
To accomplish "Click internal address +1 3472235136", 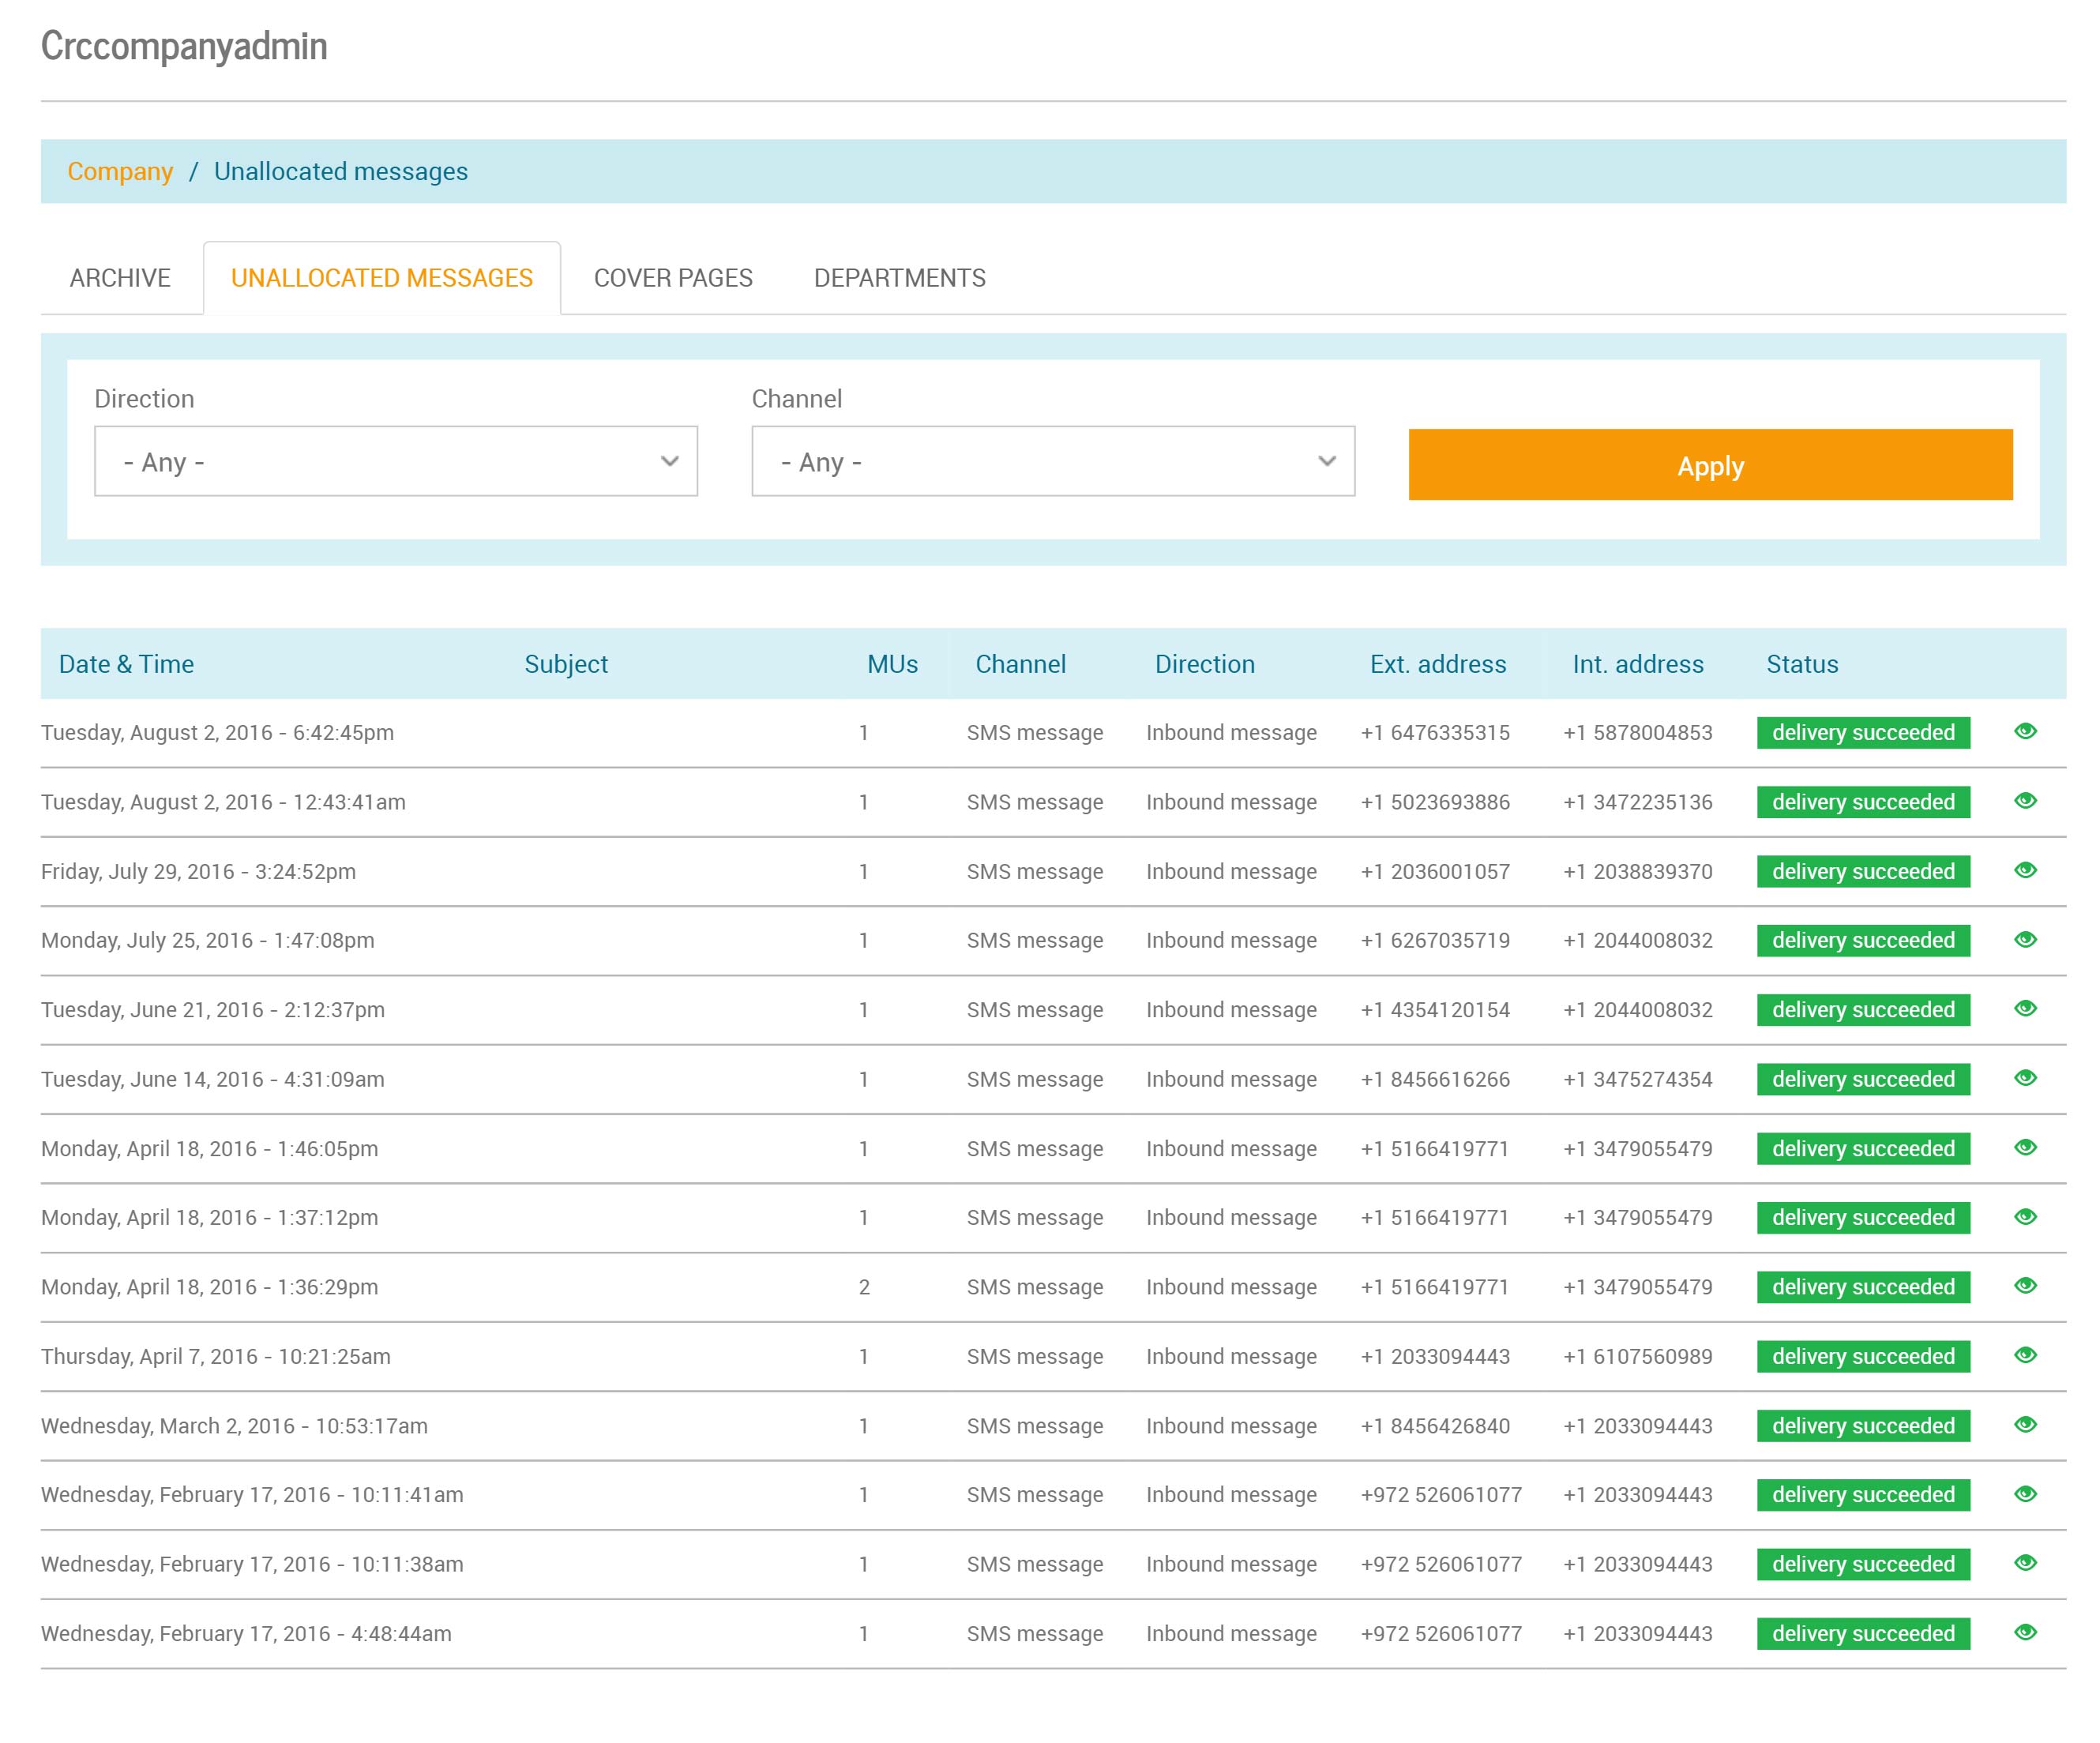I will tap(1638, 802).
